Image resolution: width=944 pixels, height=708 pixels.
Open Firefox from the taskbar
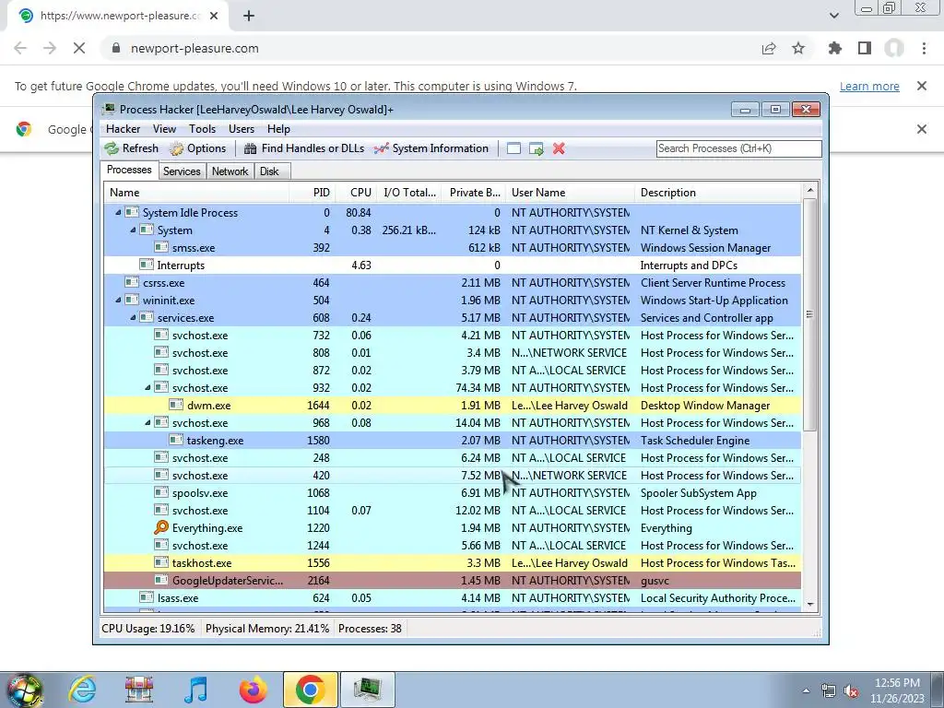pos(253,690)
